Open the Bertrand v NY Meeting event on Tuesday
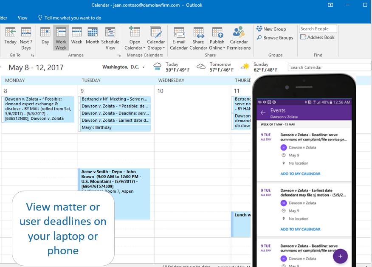 point(115,99)
